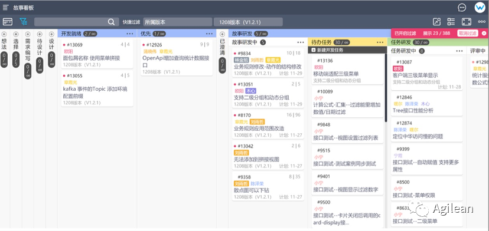Screen dimensions: 489x231
Task: Expand the collapsed 待设计 column
Action: pyautogui.click(x=40, y=34)
